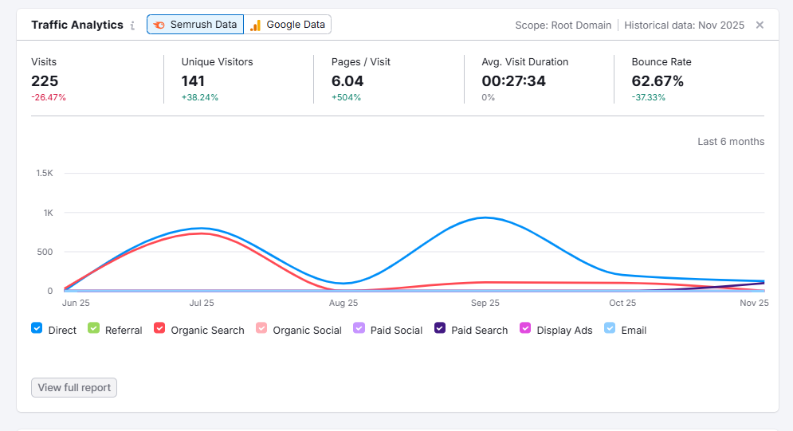
Task: Hide the Email traffic series
Action: (x=610, y=328)
